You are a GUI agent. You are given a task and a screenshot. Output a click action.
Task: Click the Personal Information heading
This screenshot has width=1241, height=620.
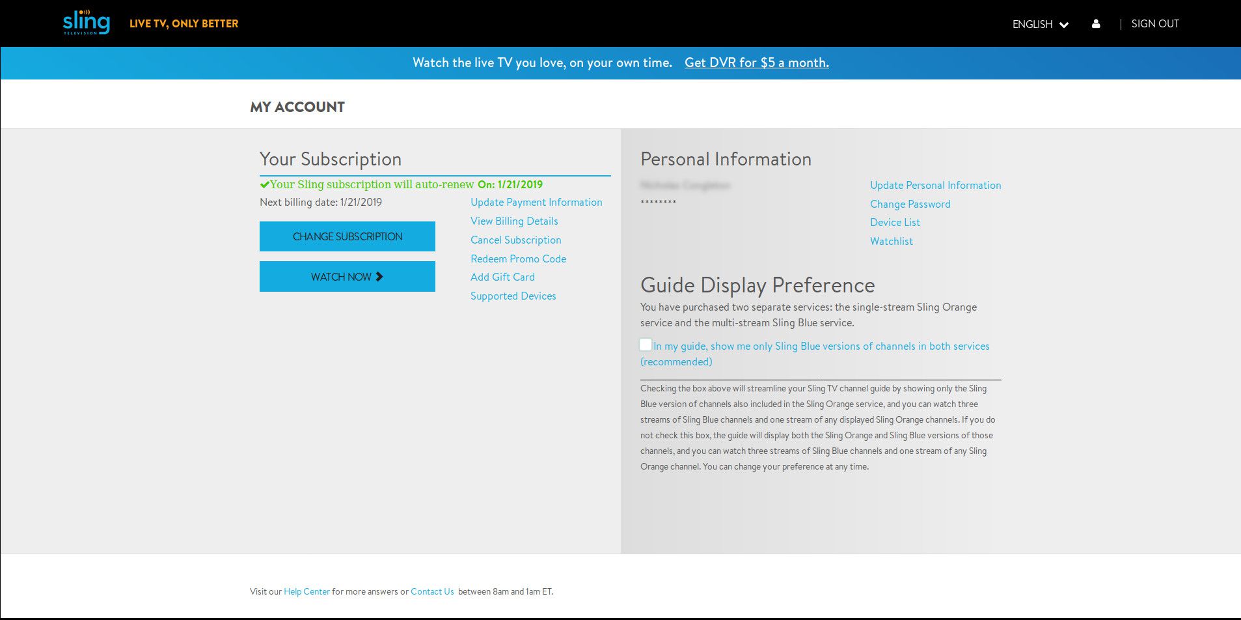[726, 160]
